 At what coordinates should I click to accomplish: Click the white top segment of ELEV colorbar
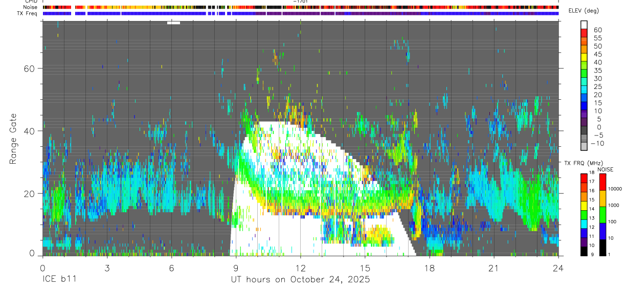click(x=584, y=25)
